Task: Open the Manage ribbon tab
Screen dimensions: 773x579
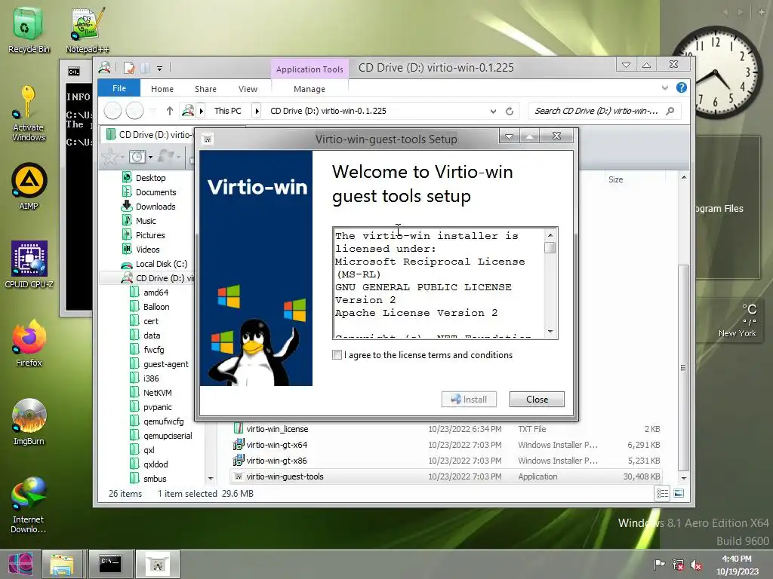Action: click(x=310, y=89)
